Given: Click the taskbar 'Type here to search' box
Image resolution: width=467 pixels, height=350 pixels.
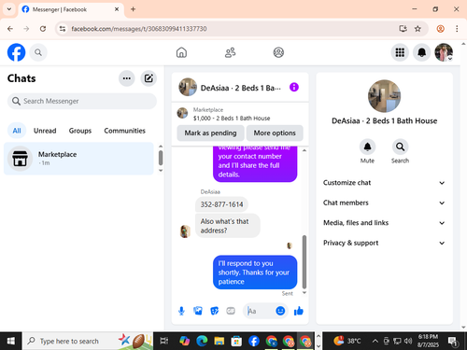Looking at the screenshot, I should click(x=87, y=342).
